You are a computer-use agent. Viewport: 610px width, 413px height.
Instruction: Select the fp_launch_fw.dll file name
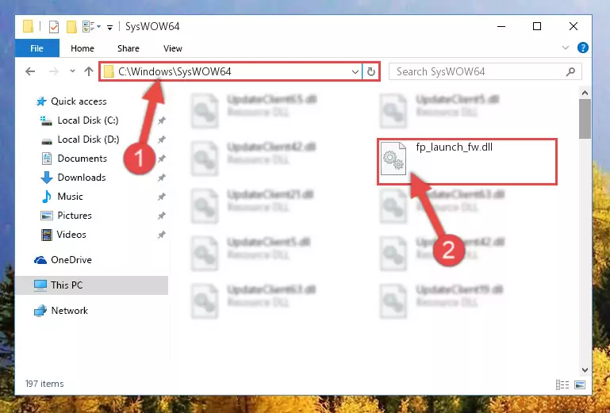tap(454, 147)
